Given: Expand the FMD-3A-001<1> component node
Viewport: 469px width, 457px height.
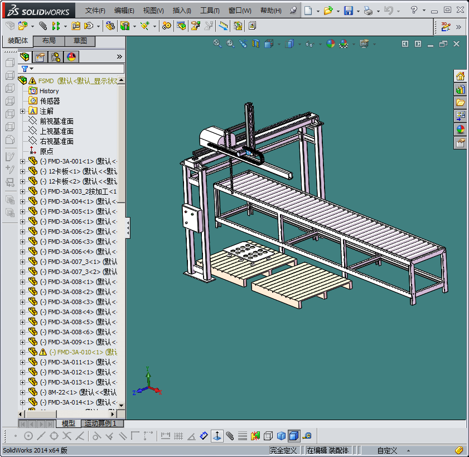Looking at the screenshot, I should (23, 161).
